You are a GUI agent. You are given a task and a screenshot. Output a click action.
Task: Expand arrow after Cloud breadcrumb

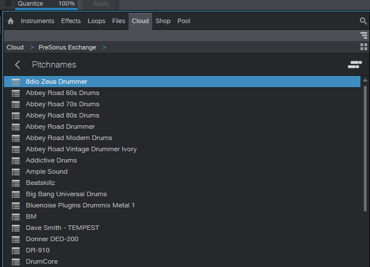[x=32, y=47]
